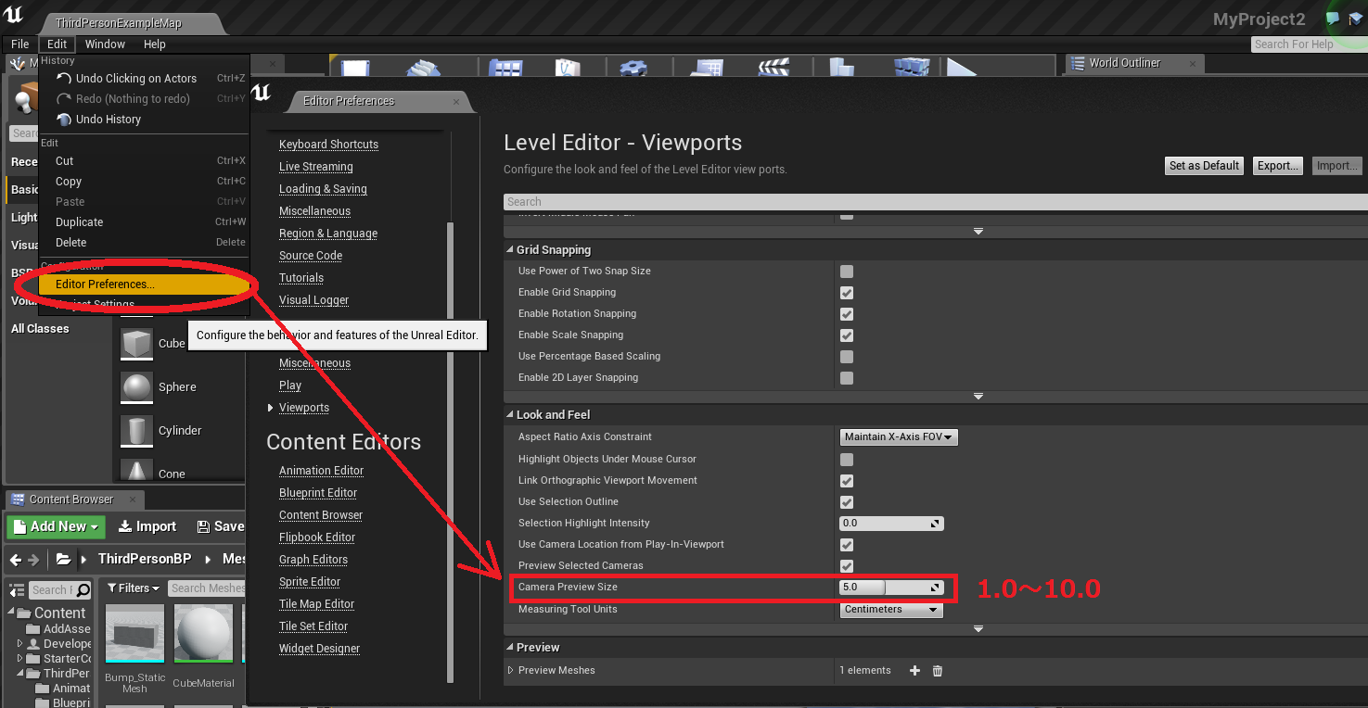Click the Camera Preview Size slider

click(x=891, y=588)
